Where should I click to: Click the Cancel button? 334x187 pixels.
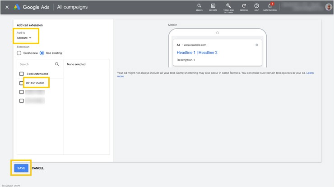(38, 168)
